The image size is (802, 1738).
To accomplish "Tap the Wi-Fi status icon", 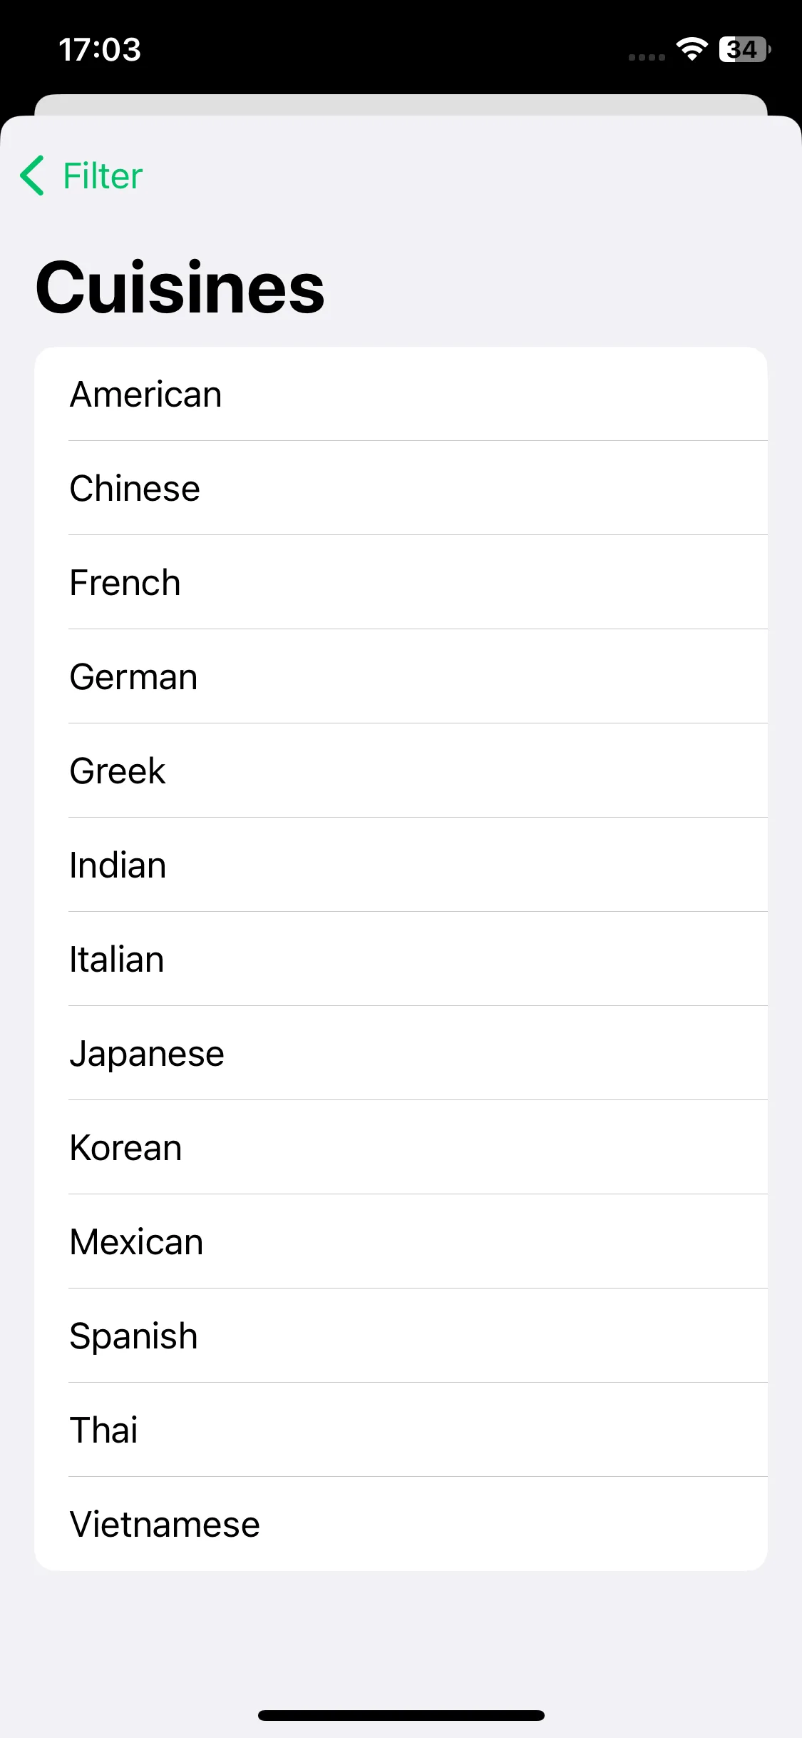I will click(692, 49).
